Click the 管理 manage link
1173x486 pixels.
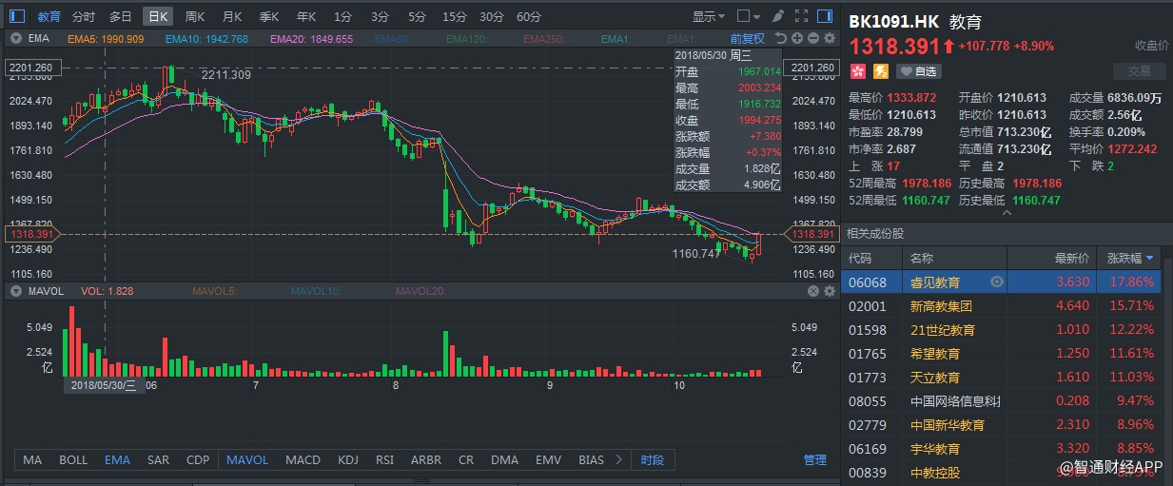pos(814,460)
